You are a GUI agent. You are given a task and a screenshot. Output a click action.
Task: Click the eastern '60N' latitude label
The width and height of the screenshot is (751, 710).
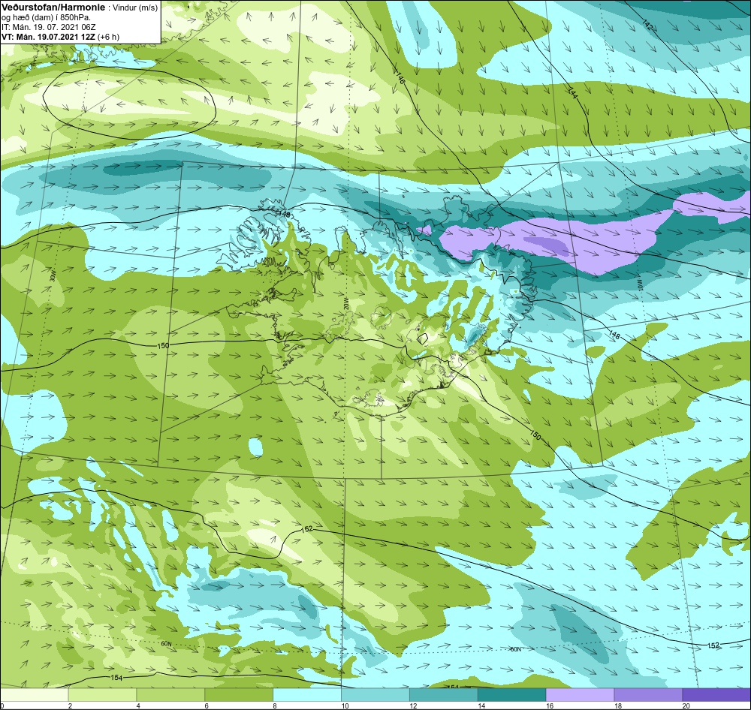(515, 649)
